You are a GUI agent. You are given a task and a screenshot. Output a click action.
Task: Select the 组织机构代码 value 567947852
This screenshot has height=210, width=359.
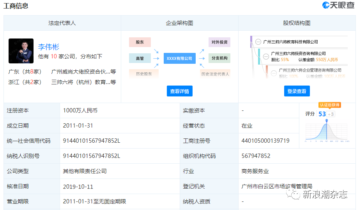point(256,156)
